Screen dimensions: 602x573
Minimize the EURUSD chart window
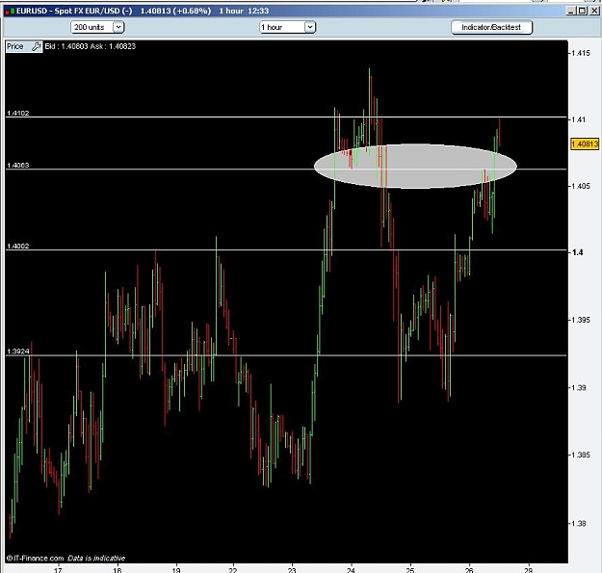coord(571,12)
